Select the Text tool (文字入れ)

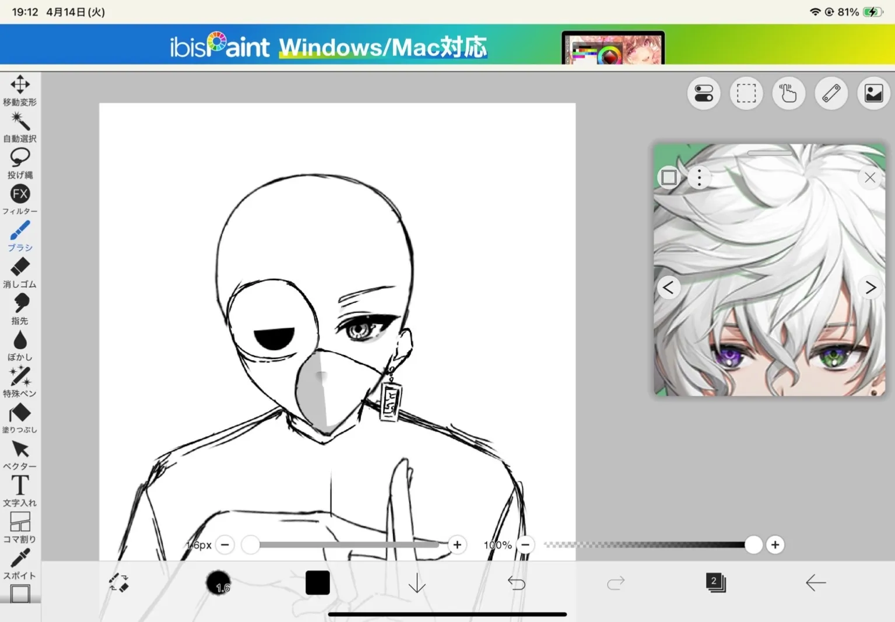point(20,490)
